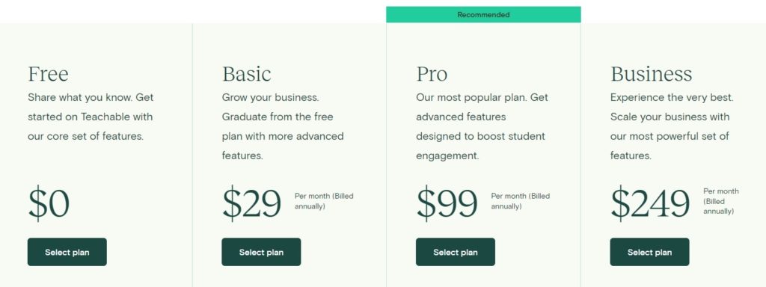Click Basic's Per month billed annually note
This screenshot has height=287, width=766.
324,201
